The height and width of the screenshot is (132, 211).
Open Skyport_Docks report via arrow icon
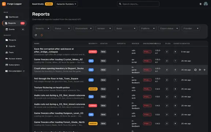[x=204, y=70]
